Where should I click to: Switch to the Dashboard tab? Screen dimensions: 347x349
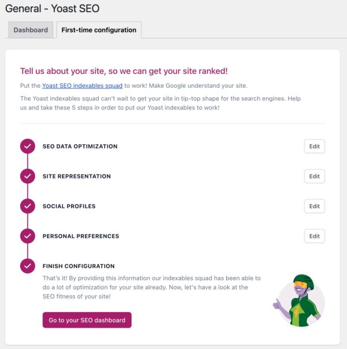pos(31,30)
